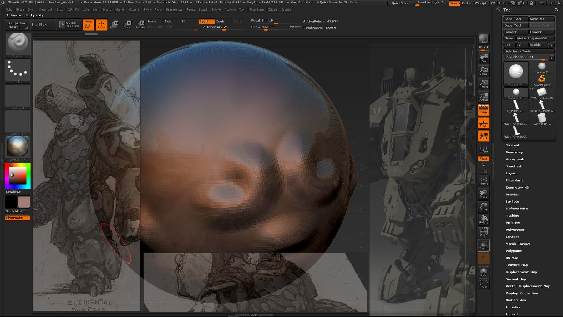The image size is (563, 317).
Task: Open the Deformation subpalette
Action: coord(517,208)
